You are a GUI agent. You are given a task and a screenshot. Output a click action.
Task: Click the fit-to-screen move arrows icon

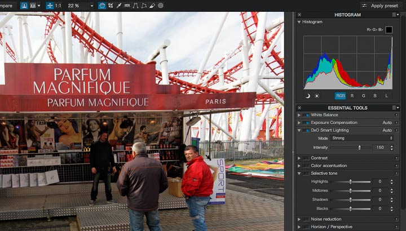(x=50, y=6)
